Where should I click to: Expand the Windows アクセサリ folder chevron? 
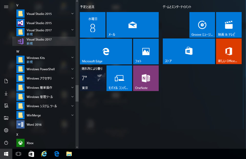point(72,78)
